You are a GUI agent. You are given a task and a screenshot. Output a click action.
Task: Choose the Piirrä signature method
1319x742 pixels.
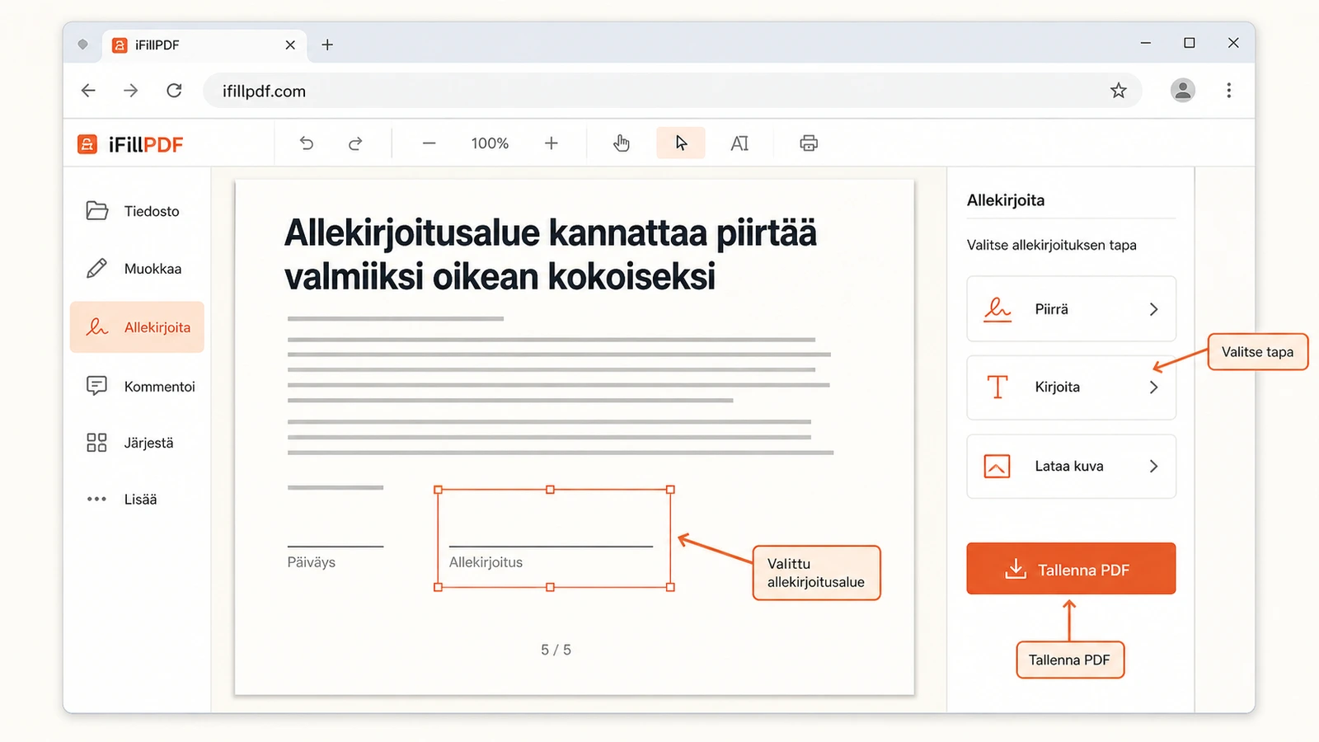pos(1071,309)
